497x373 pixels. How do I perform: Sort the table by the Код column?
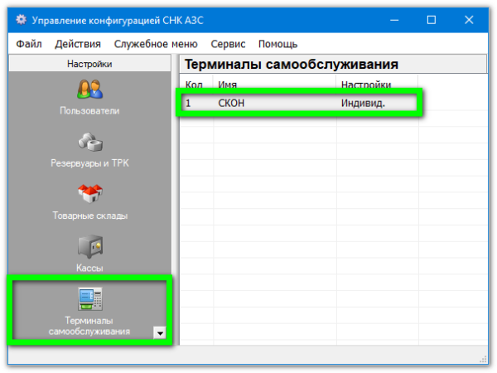194,85
